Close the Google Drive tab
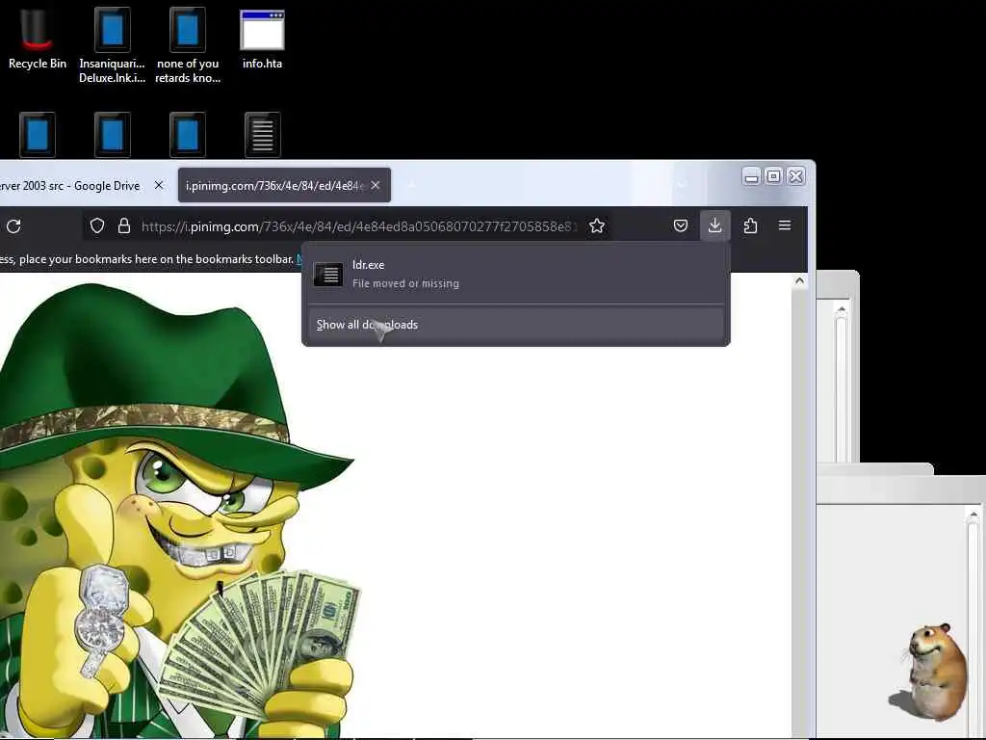This screenshot has height=740, width=986. point(159,185)
